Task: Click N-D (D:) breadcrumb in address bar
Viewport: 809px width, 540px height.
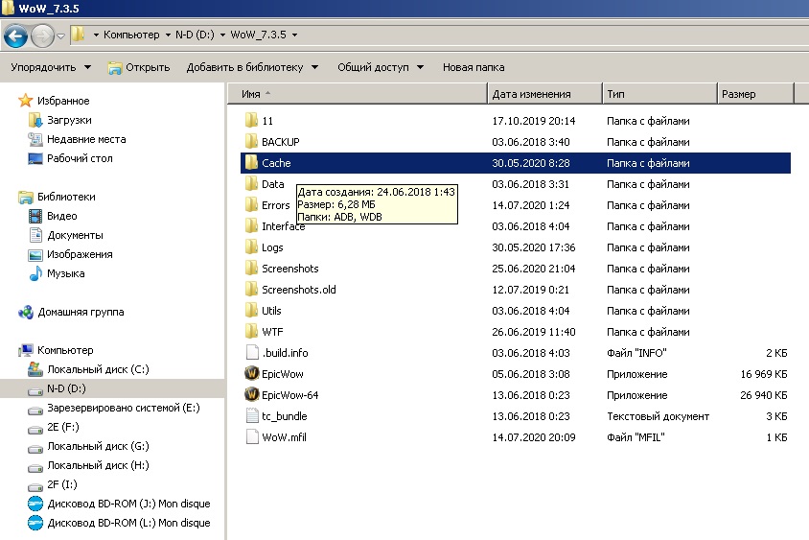Action: pos(196,35)
